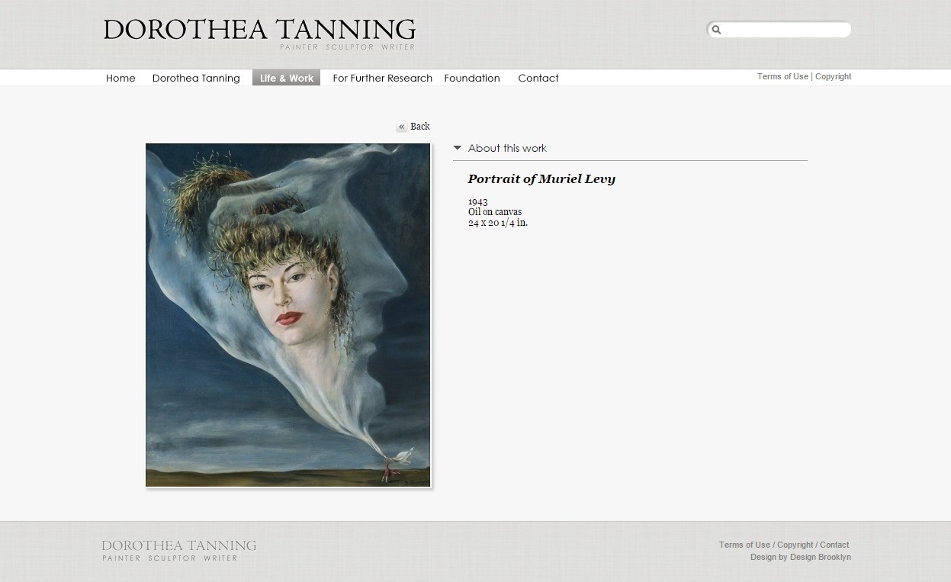Click footer Terms of Use link

point(744,545)
